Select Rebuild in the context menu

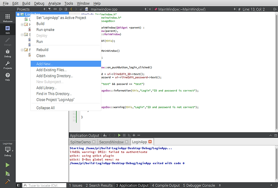click(66, 50)
